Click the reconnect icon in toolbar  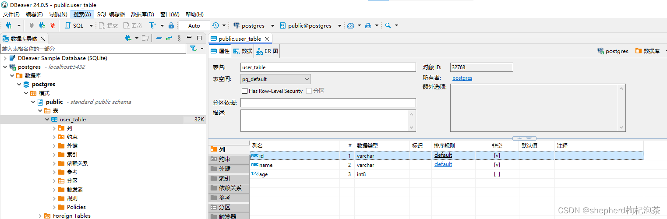pos(42,26)
